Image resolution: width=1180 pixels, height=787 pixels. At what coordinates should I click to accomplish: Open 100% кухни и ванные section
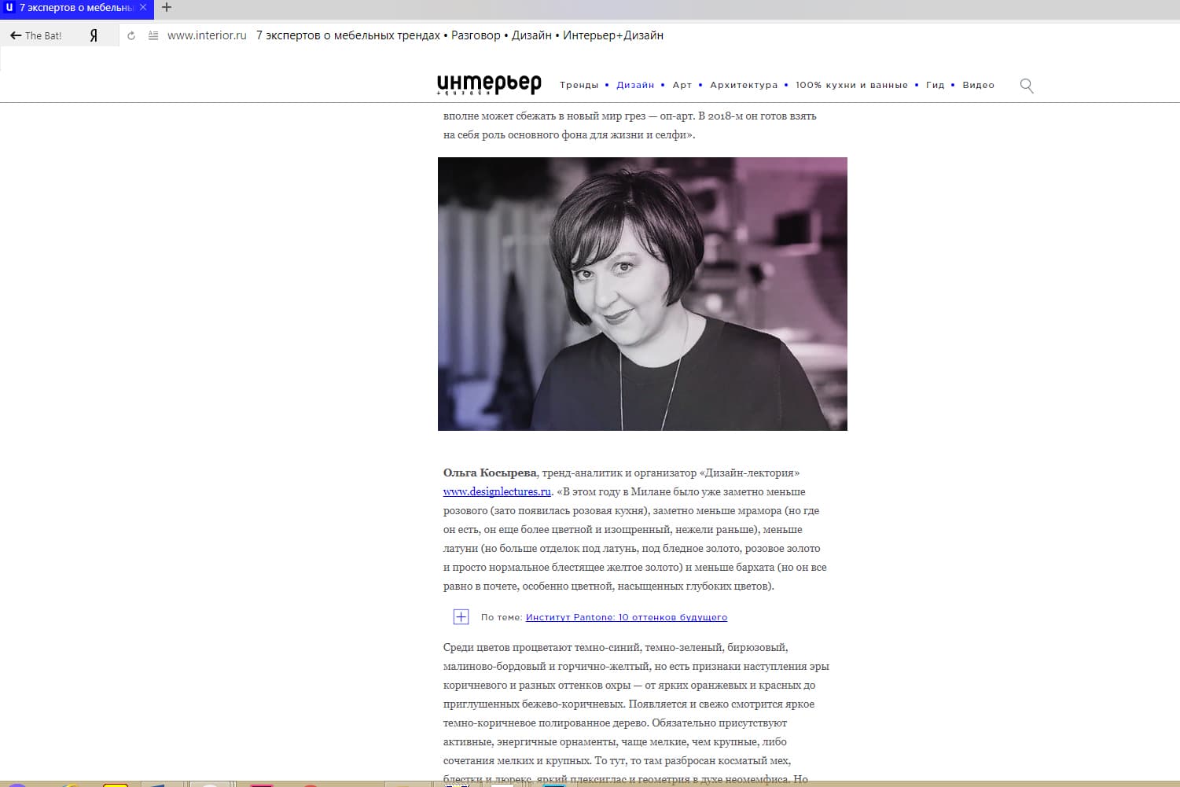click(851, 85)
